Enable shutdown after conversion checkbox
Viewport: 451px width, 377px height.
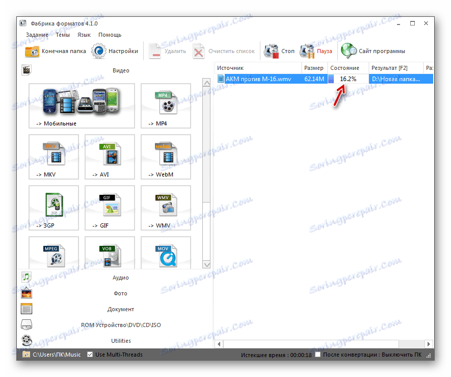317,355
